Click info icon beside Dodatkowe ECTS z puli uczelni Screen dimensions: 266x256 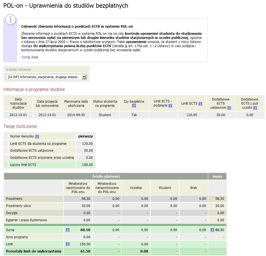coord(255,108)
